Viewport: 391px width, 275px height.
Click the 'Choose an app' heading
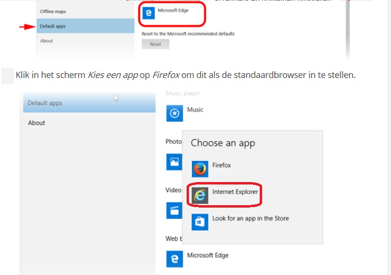click(223, 143)
